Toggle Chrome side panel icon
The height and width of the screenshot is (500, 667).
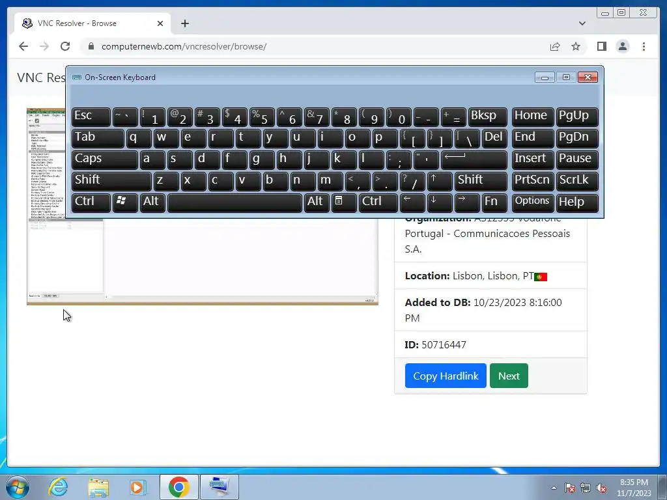(x=601, y=46)
